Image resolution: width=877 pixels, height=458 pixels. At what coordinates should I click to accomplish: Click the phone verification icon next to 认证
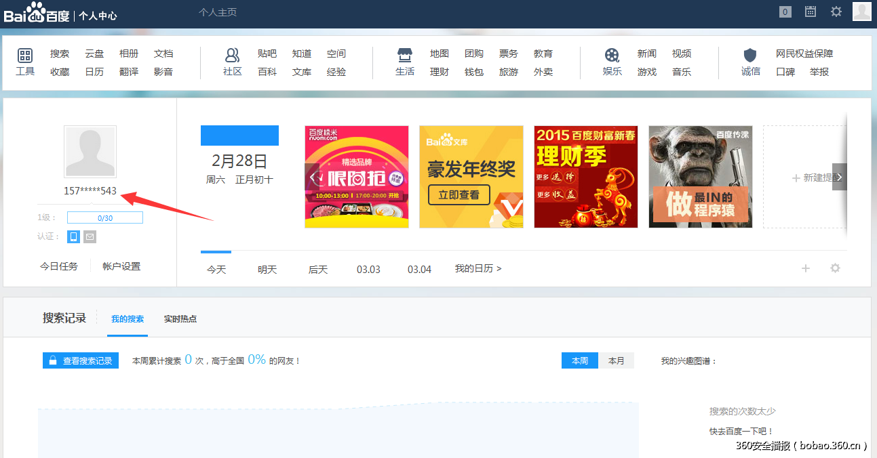[x=73, y=236]
